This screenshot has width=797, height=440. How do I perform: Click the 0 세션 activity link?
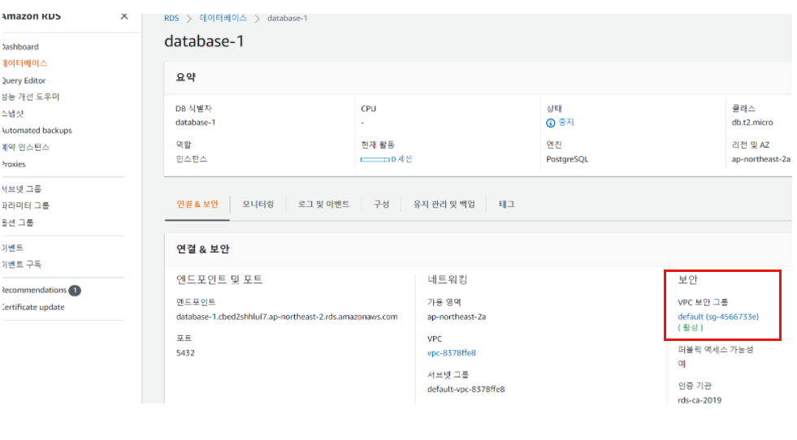[x=401, y=159]
